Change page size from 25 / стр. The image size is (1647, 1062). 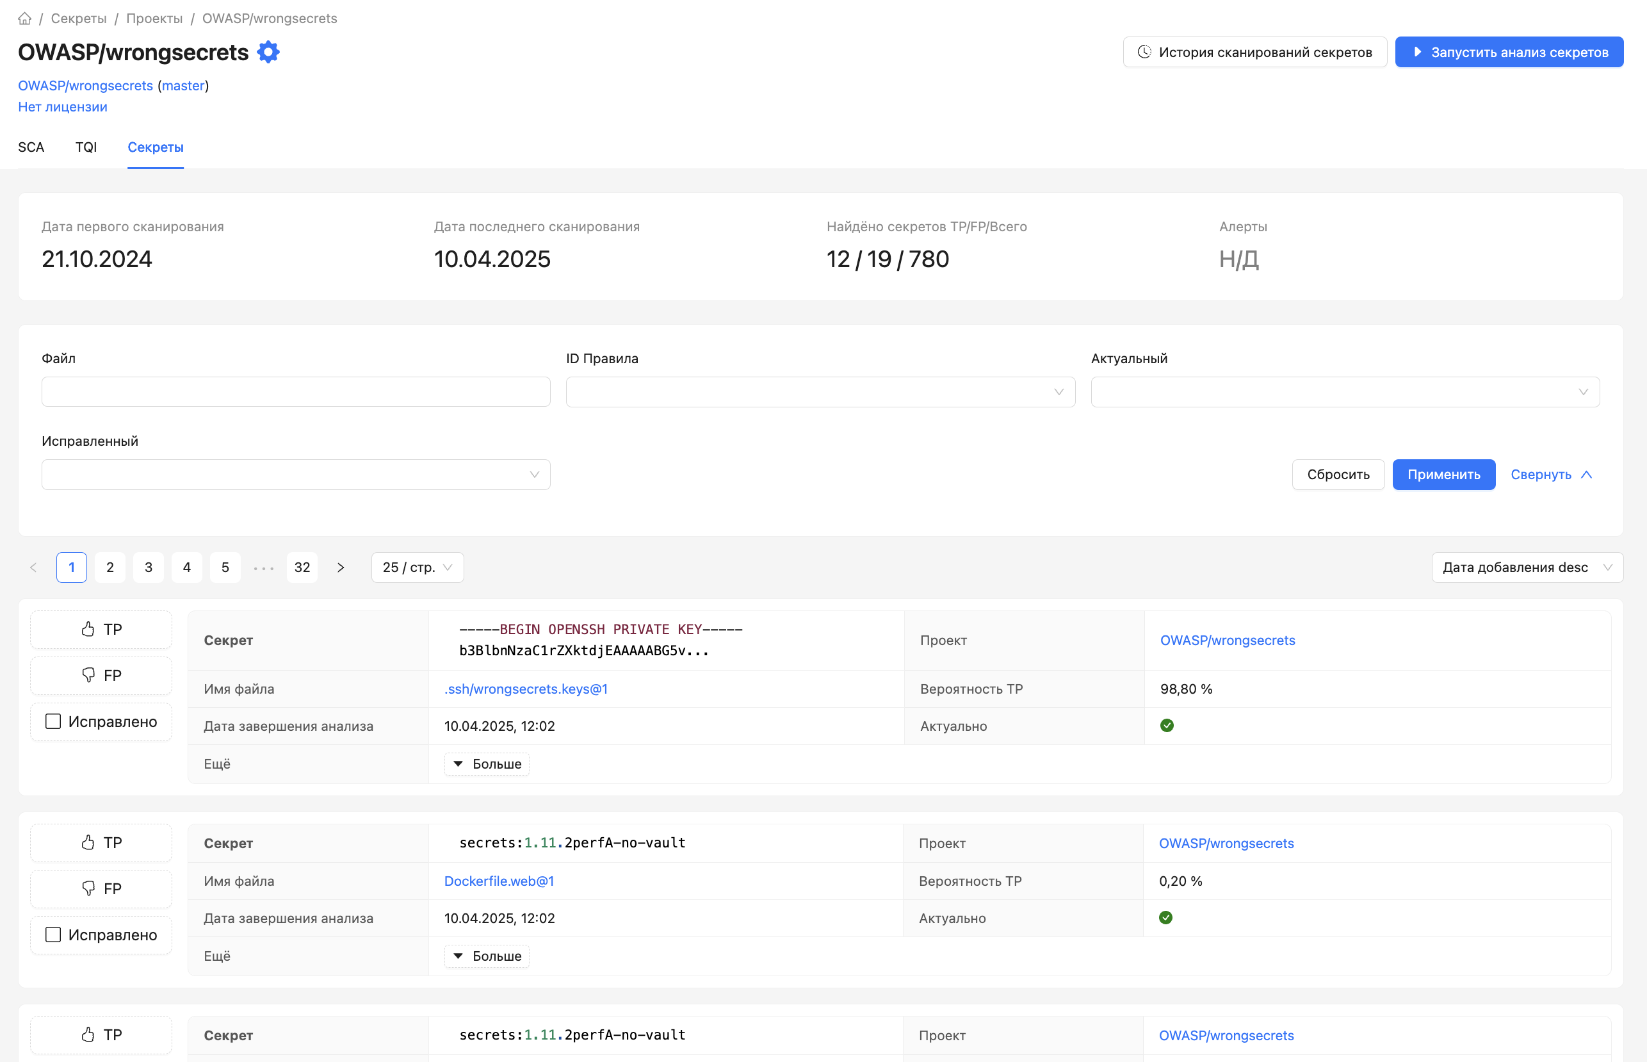417,568
